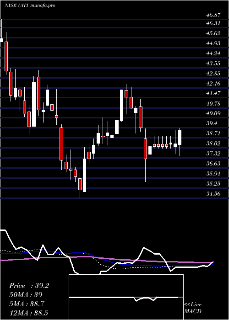Screen dimensions: 229x320
Task: Click the NYSE UHT munafa.pro chart title
Action: (x=30, y=5)
